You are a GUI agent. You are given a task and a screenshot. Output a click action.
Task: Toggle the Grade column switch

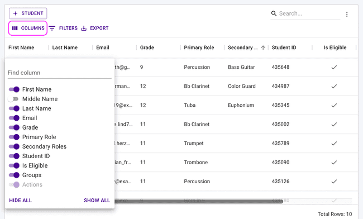[14, 127]
